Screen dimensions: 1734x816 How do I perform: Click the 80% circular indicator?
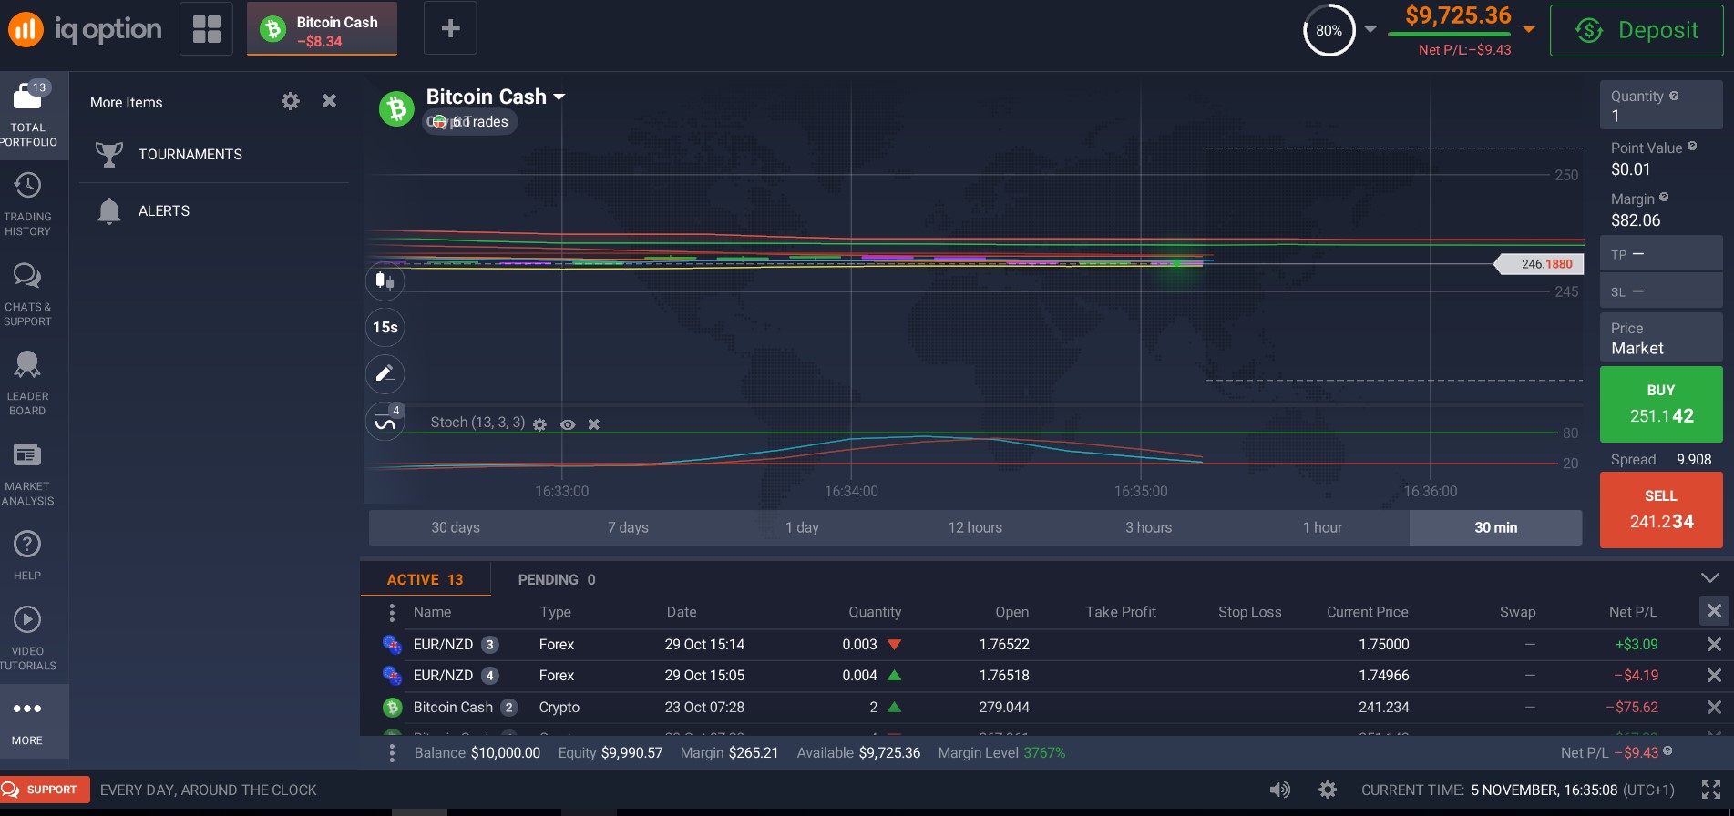[x=1329, y=30]
